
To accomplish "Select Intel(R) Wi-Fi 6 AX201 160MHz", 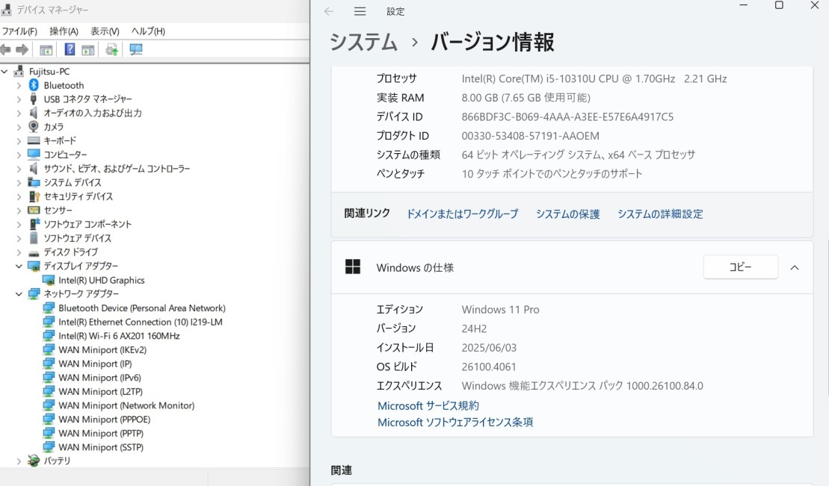I will pos(119,336).
